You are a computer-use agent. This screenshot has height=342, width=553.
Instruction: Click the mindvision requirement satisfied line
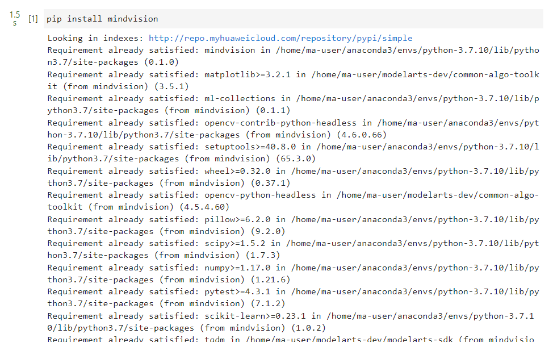tap(294, 56)
